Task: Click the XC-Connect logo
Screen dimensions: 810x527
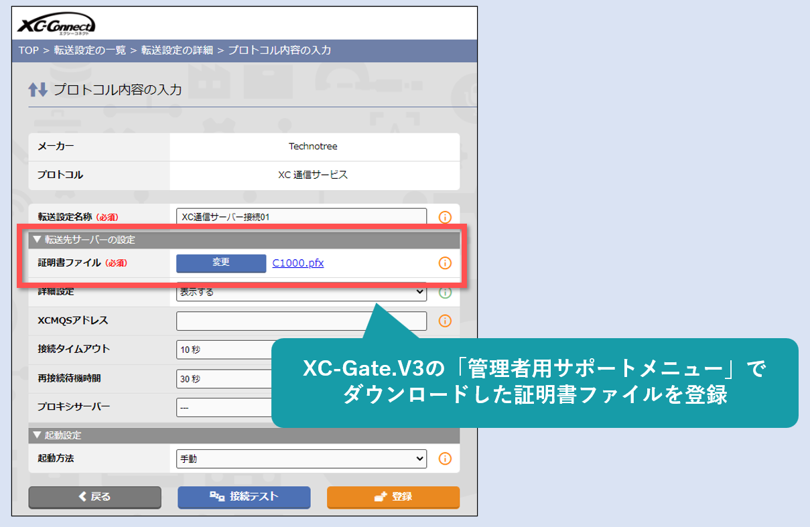Action: coord(56,25)
